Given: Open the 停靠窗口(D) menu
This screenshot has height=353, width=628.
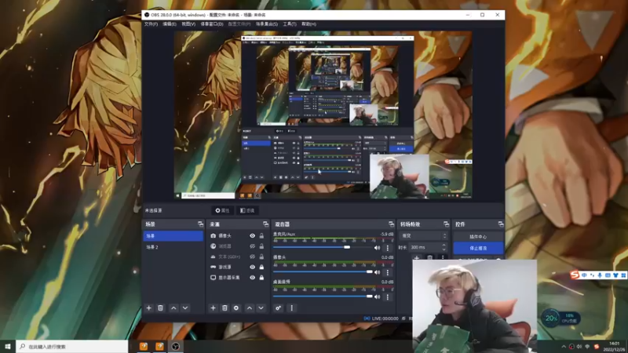Looking at the screenshot, I should 212,24.
